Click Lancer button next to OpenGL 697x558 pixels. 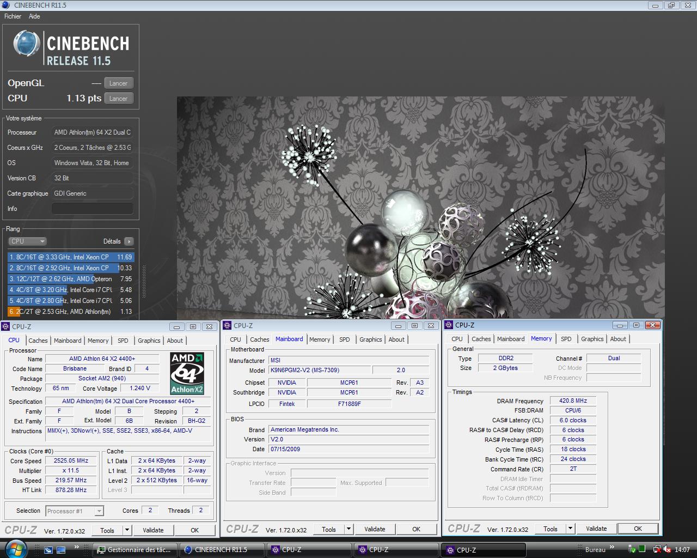pyautogui.click(x=118, y=83)
